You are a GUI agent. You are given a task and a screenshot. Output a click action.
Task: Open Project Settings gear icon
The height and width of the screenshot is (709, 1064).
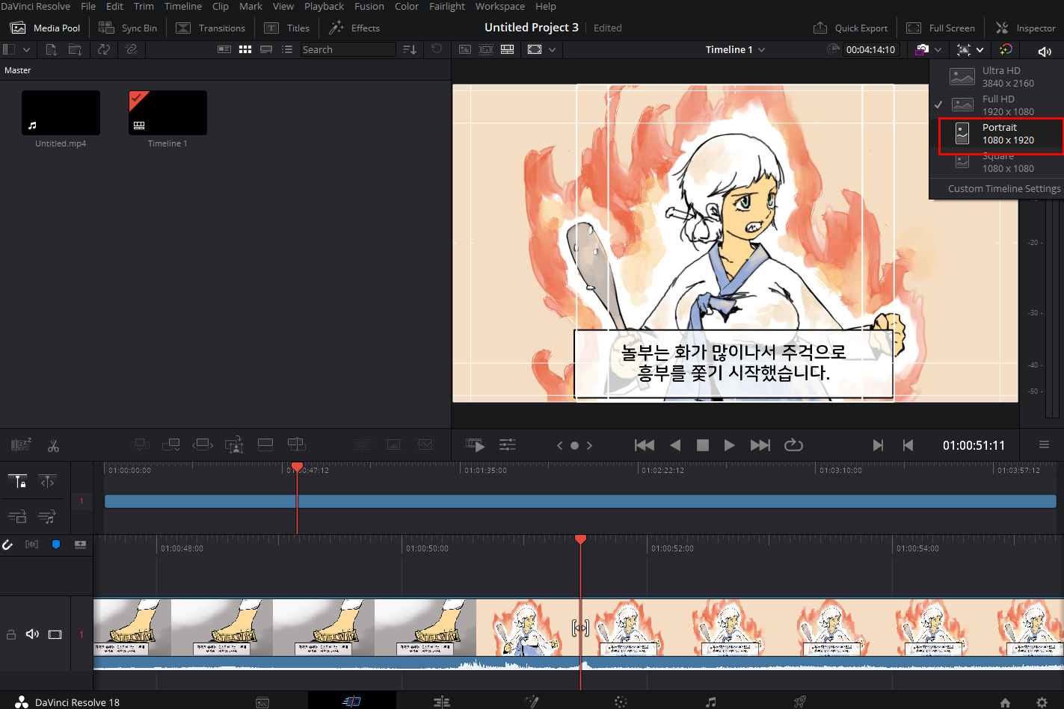[1042, 702]
